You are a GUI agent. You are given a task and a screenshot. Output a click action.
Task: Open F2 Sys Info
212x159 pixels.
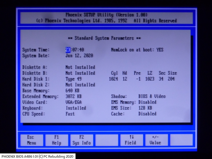[x=81, y=140]
